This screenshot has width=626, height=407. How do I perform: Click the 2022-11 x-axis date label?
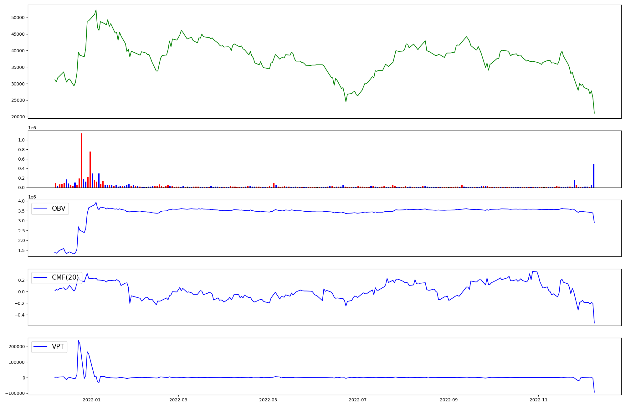(x=538, y=400)
